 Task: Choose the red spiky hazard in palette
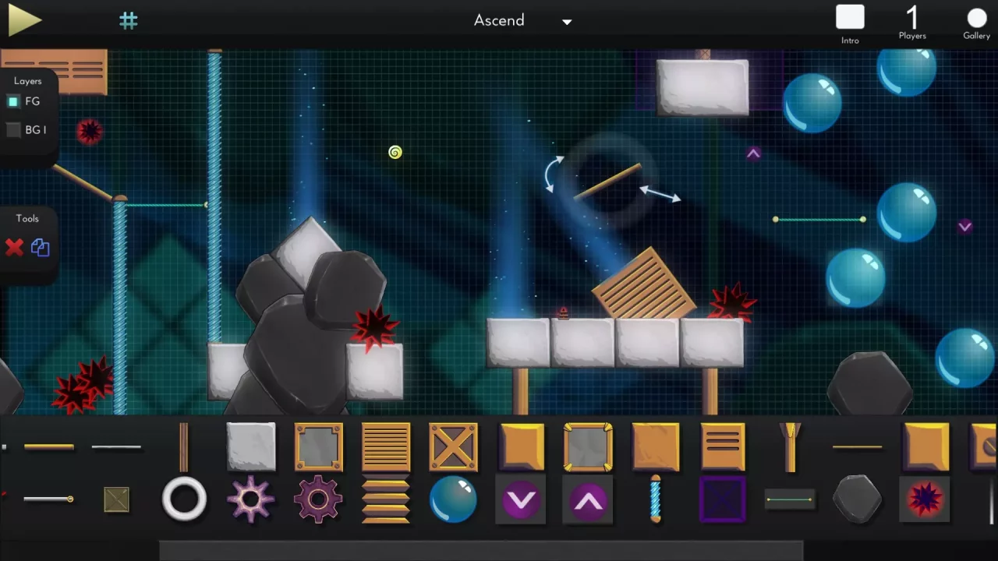(925, 499)
